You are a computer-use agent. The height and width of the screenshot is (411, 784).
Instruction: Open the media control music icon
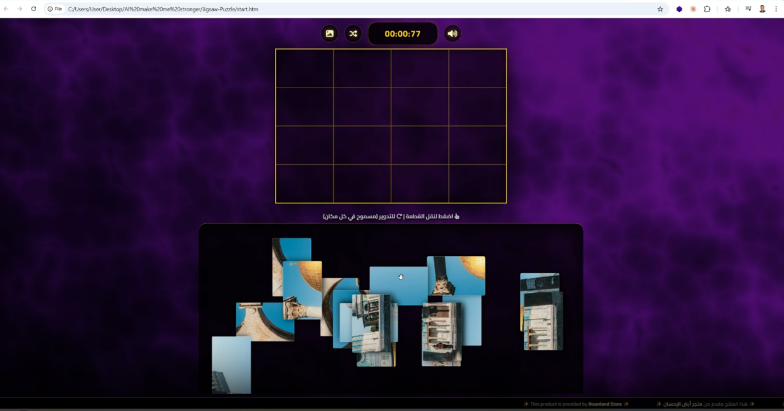click(x=748, y=9)
